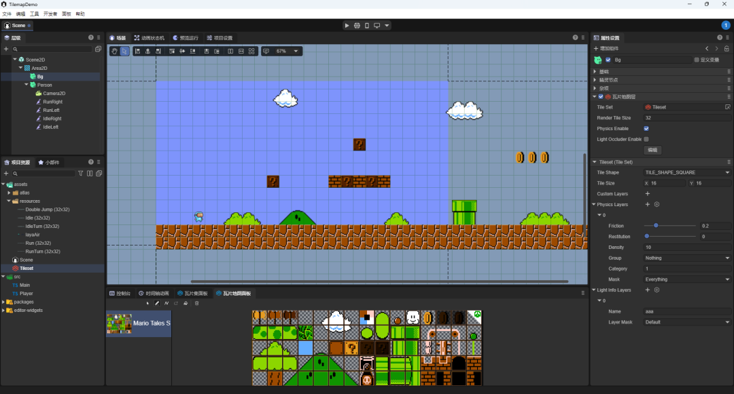Image resolution: width=734 pixels, height=394 pixels.
Task: Open the Tile Set picker icon
Action: point(727,107)
